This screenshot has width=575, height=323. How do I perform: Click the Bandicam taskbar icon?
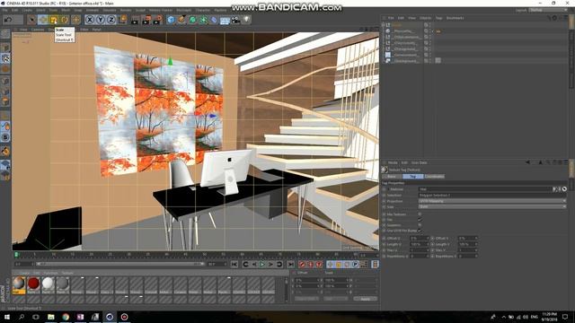click(124, 317)
